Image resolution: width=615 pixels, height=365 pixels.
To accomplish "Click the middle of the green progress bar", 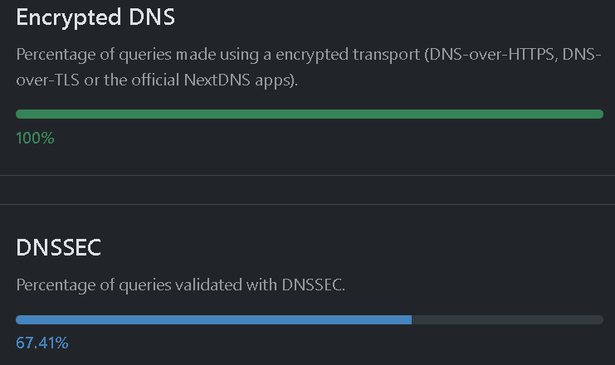I will (309, 114).
